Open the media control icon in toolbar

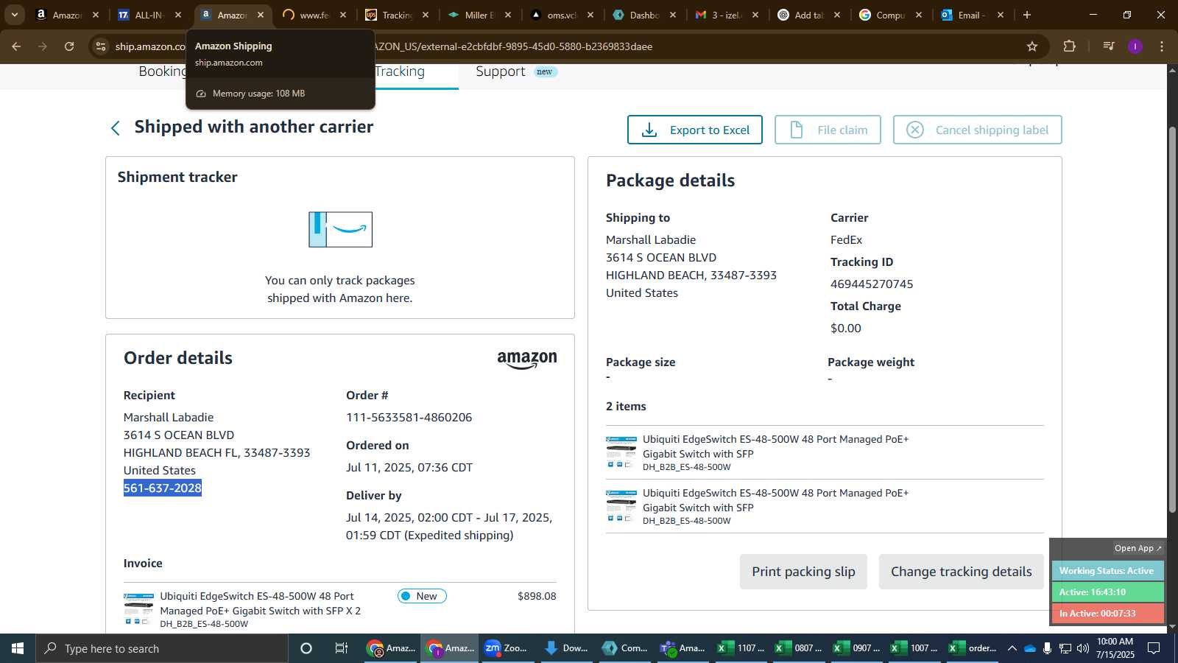pos(1109,46)
